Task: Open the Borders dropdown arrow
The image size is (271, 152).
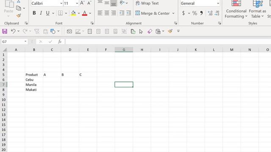Action: click(x=66, y=13)
